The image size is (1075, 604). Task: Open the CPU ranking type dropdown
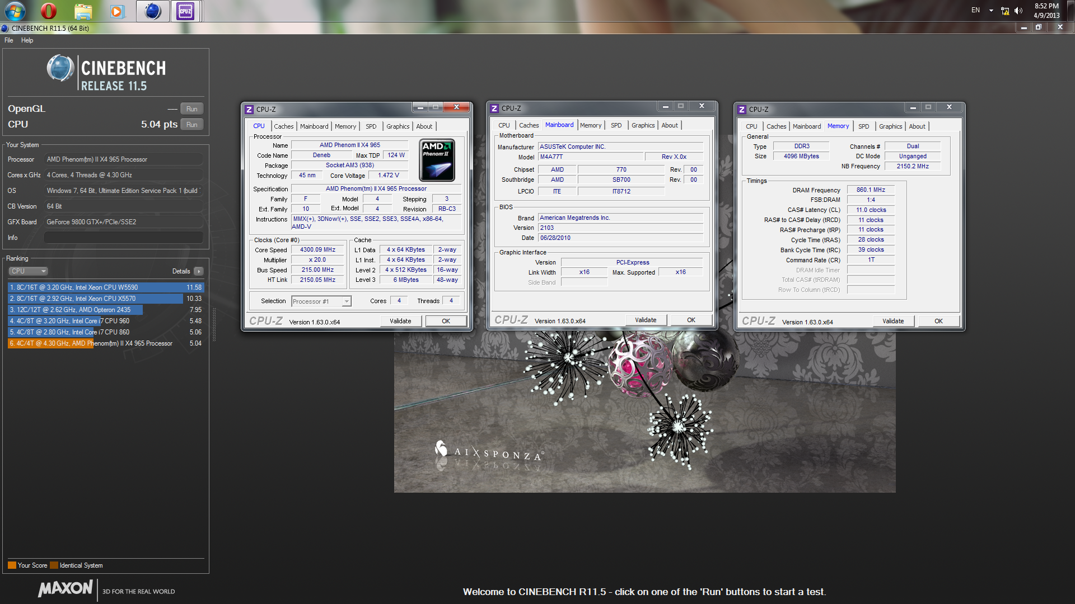(x=28, y=271)
